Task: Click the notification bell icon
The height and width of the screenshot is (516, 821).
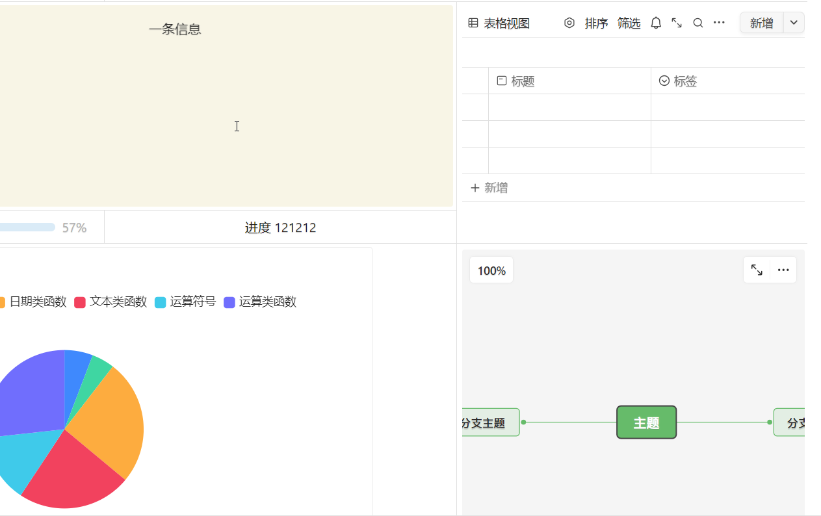Action: [656, 23]
